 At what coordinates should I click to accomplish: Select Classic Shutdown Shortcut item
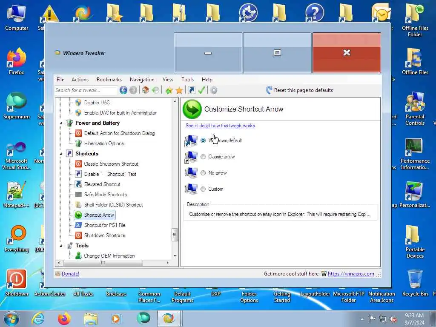point(111,164)
